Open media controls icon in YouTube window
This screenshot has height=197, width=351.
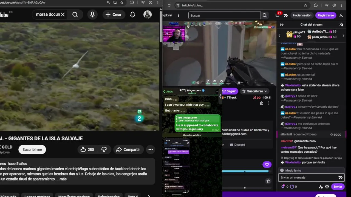(143, 2)
